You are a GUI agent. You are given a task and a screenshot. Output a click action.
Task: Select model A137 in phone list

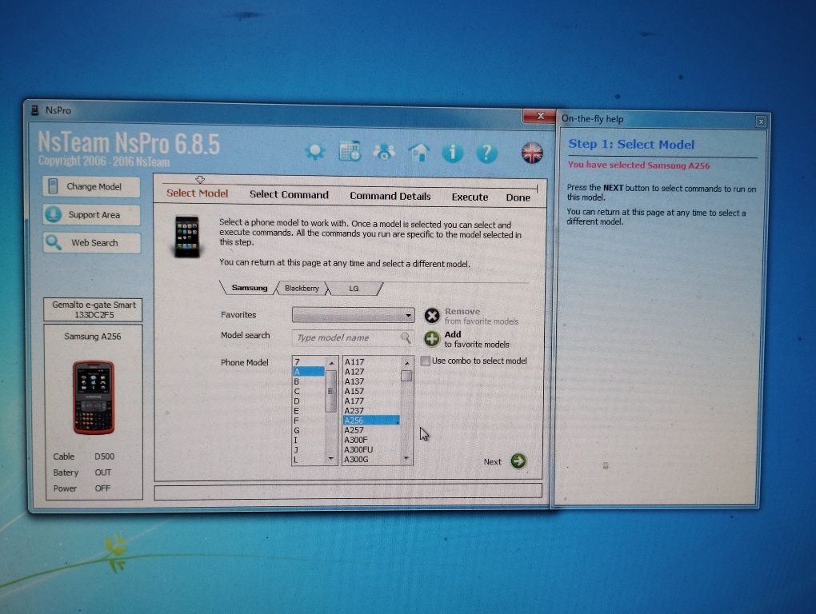point(371,381)
